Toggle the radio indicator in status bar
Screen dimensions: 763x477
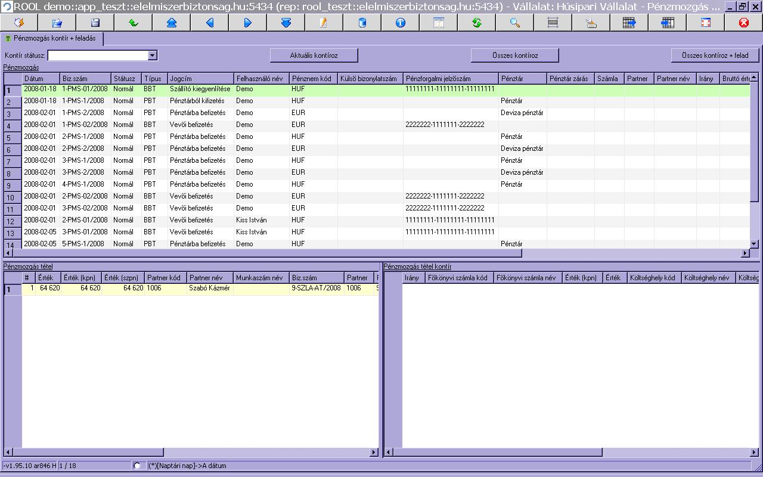pyautogui.click(x=137, y=466)
